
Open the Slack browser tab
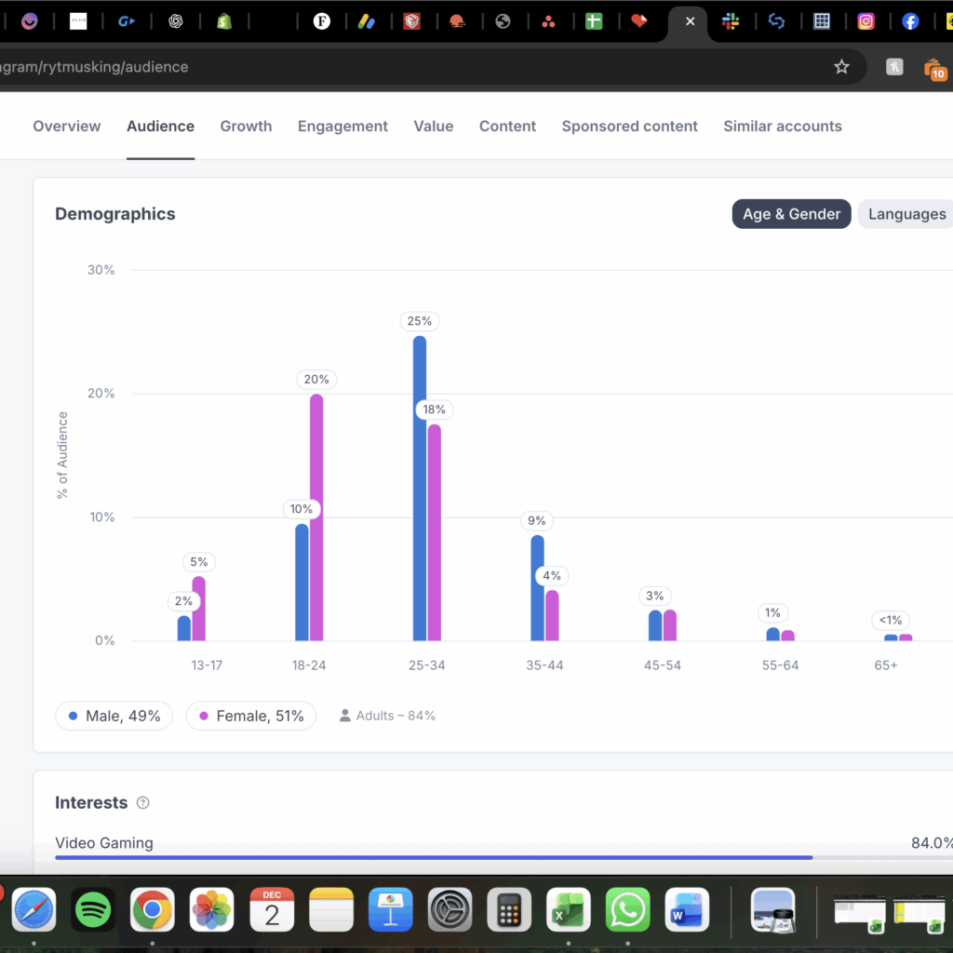pyautogui.click(x=732, y=21)
